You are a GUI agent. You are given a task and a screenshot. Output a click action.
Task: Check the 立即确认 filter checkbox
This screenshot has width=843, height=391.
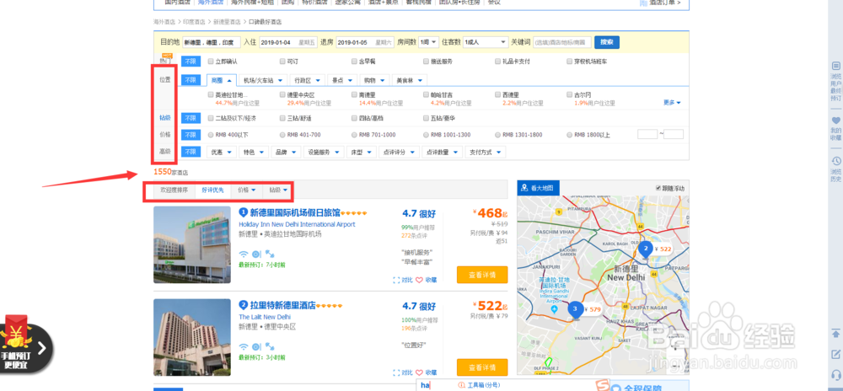click(x=211, y=62)
